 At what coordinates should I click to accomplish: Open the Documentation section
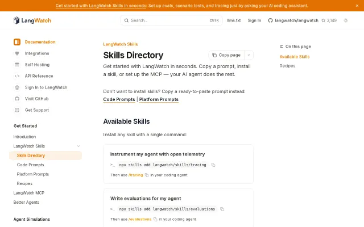tap(40, 42)
